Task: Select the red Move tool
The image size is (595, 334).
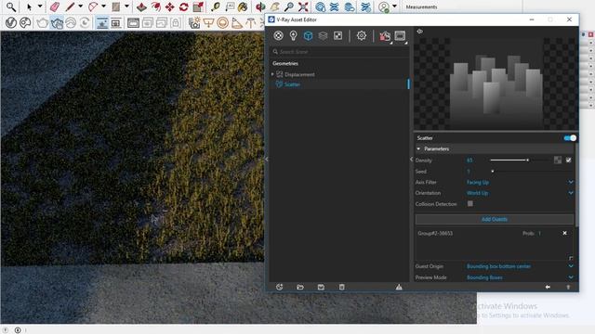Action: point(169,6)
